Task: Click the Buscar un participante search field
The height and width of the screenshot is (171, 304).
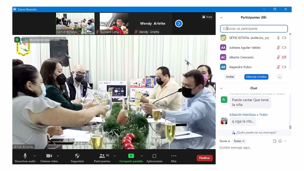Action: click(255, 29)
